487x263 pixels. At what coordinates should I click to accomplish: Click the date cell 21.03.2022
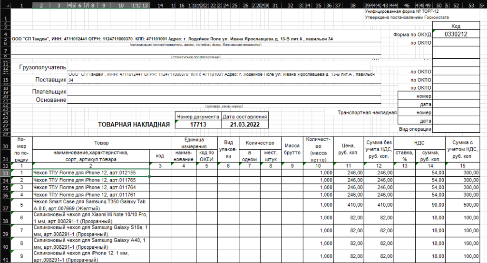point(245,125)
